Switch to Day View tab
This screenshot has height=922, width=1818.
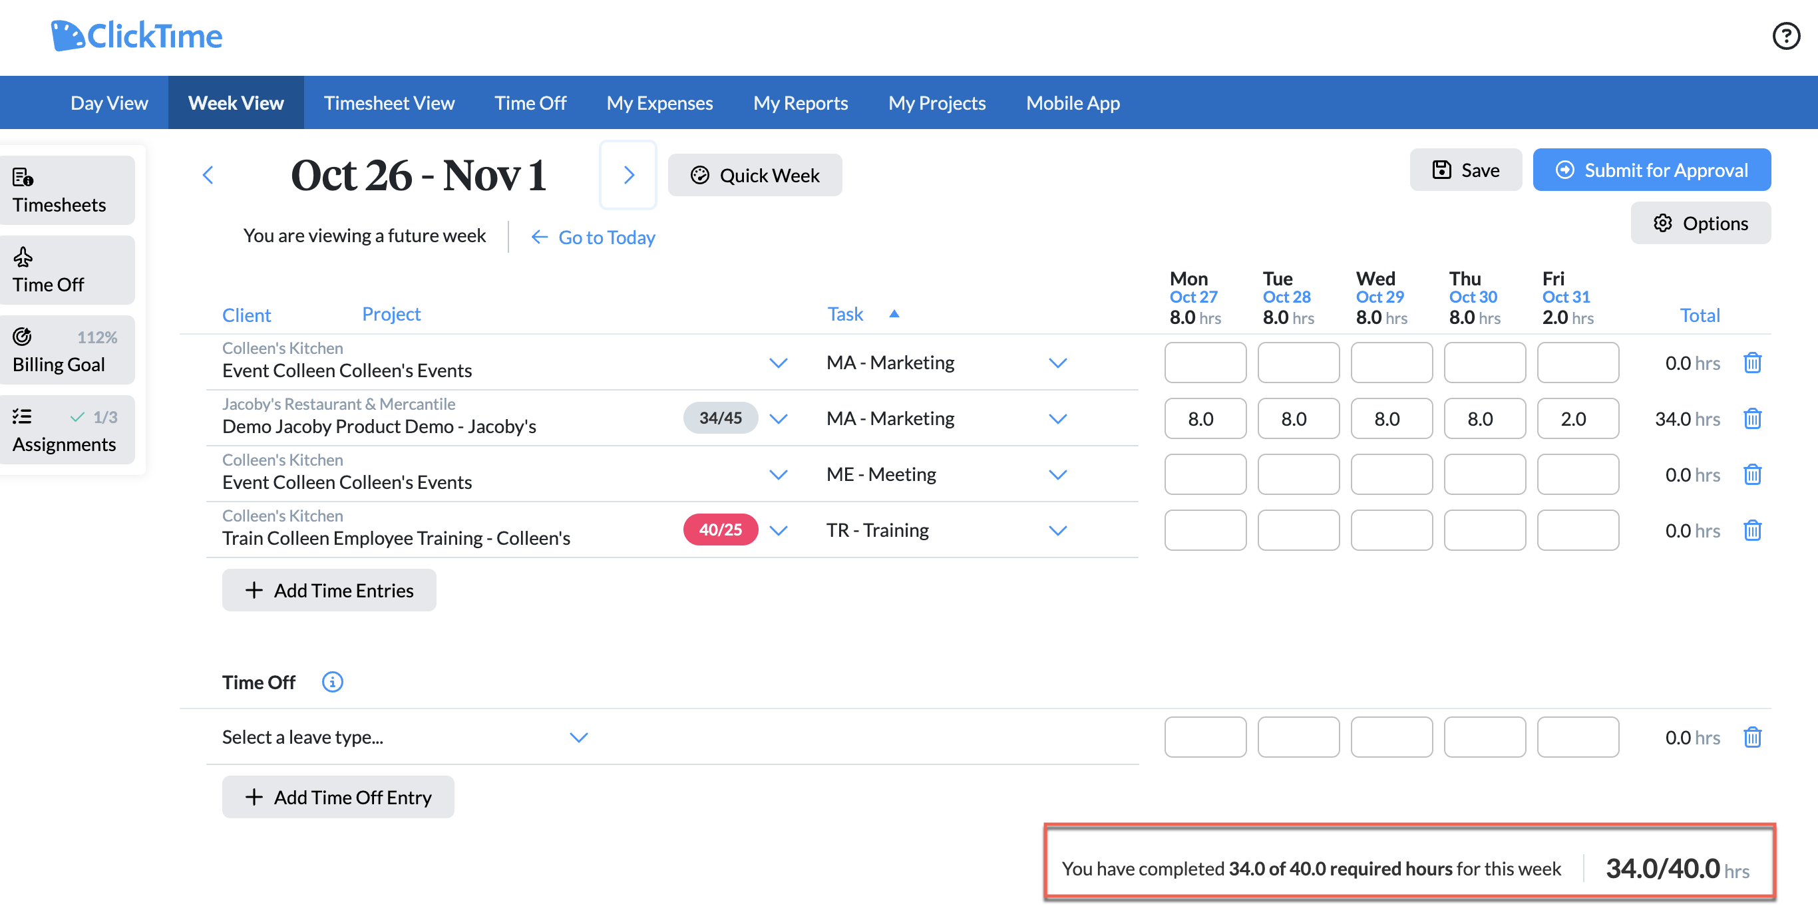pos(109,103)
